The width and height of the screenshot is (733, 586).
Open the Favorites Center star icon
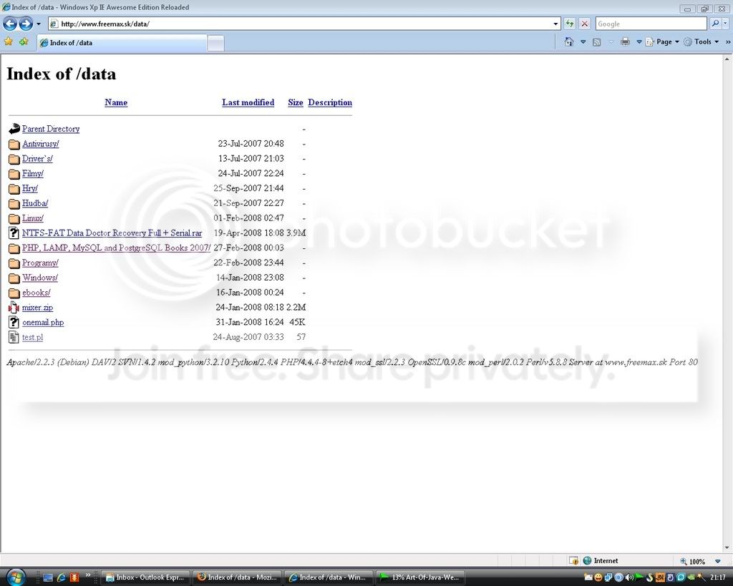pyautogui.click(x=8, y=41)
